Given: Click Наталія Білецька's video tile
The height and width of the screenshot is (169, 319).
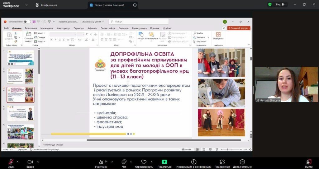Looking at the screenshot, I should coord(286,84).
